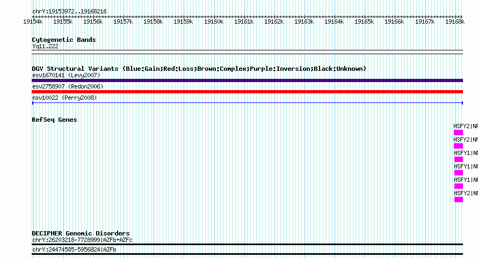This screenshot has width=478, height=258.
Task: Select the Yq11.222 cytogenetic band bar
Action: click(x=247, y=52)
